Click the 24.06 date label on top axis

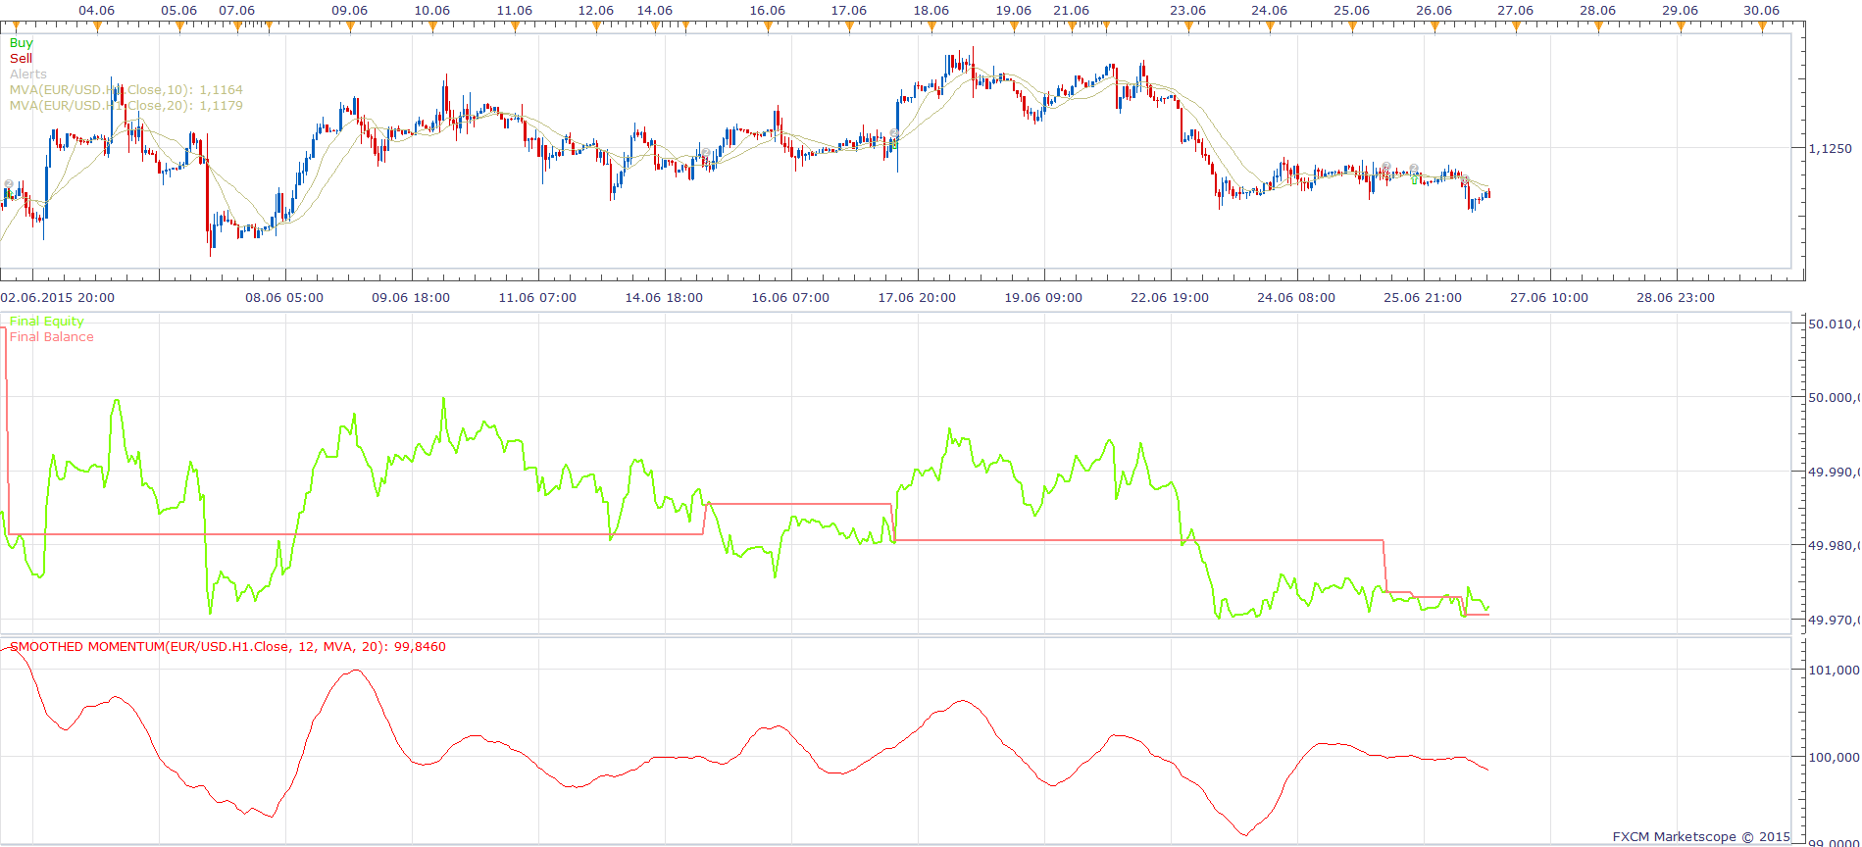[x=1270, y=11]
